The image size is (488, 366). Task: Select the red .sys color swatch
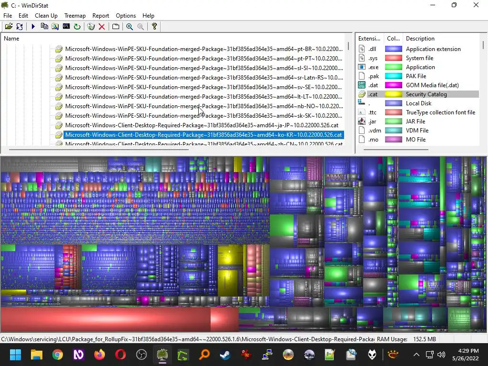click(393, 58)
